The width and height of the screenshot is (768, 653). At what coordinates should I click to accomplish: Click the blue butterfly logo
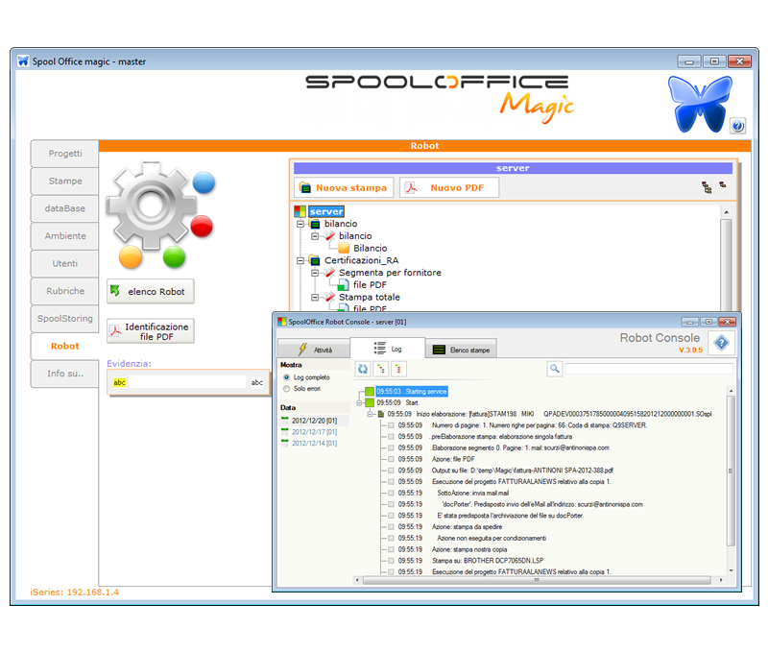(699, 104)
